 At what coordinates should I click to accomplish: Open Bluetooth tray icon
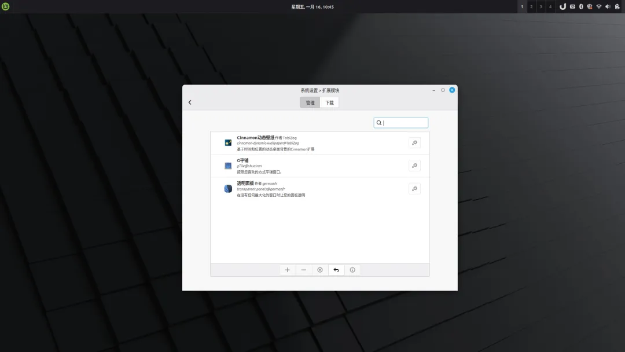(x=581, y=6)
